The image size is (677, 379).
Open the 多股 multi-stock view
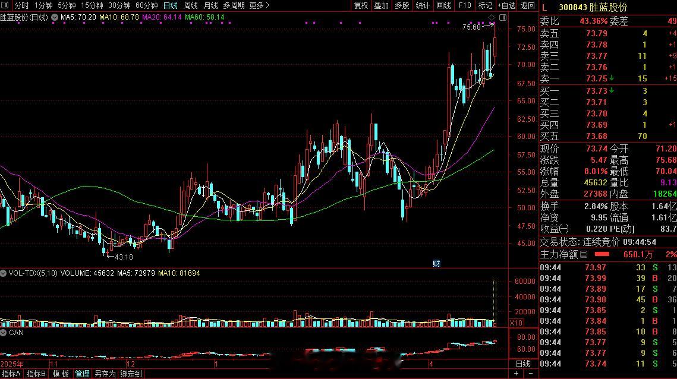[402, 5]
